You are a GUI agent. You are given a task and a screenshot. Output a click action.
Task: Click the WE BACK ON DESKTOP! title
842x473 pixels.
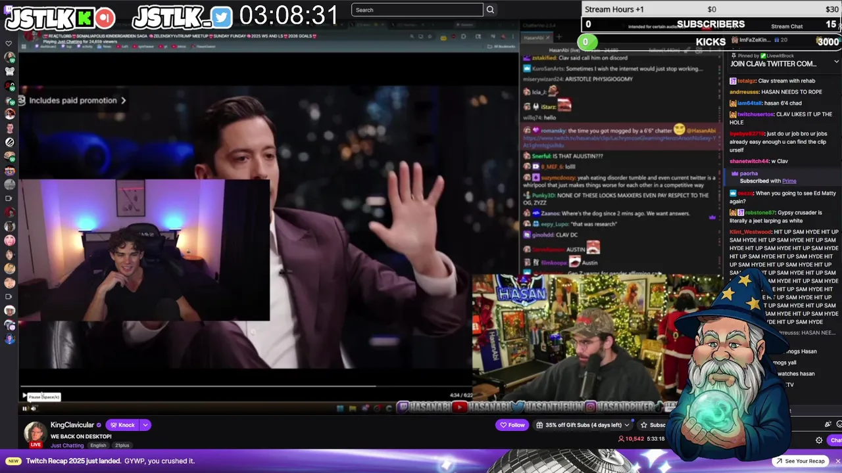click(81, 436)
